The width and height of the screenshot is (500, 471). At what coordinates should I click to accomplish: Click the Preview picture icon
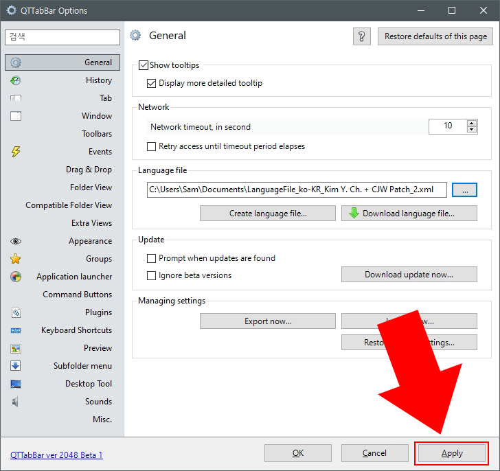16,348
